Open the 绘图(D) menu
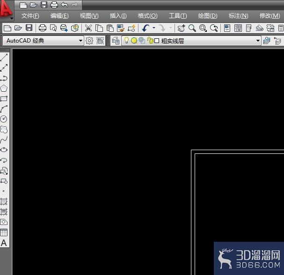The height and width of the screenshot is (275, 284). pyautogui.click(x=208, y=16)
